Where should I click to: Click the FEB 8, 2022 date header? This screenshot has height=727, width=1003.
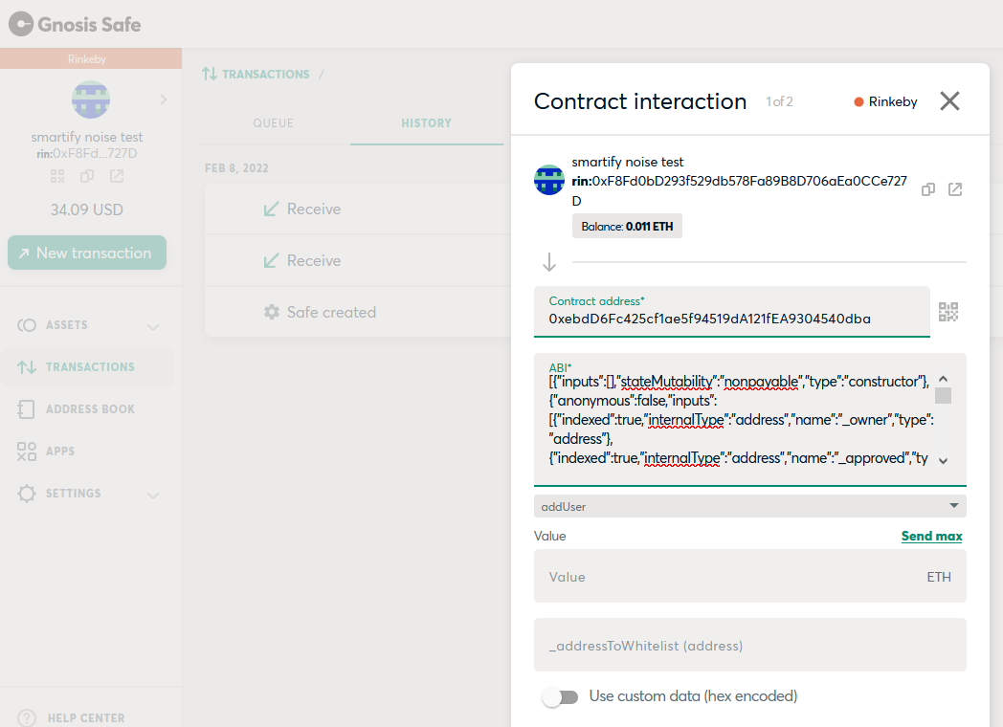pyautogui.click(x=236, y=168)
